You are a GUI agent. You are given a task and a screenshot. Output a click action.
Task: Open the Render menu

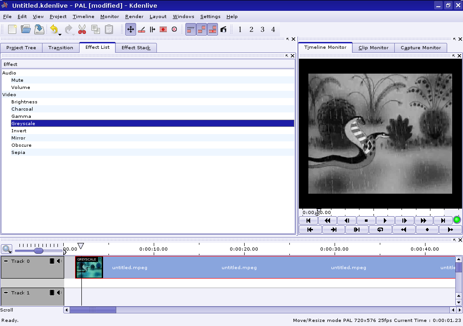tap(134, 17)
